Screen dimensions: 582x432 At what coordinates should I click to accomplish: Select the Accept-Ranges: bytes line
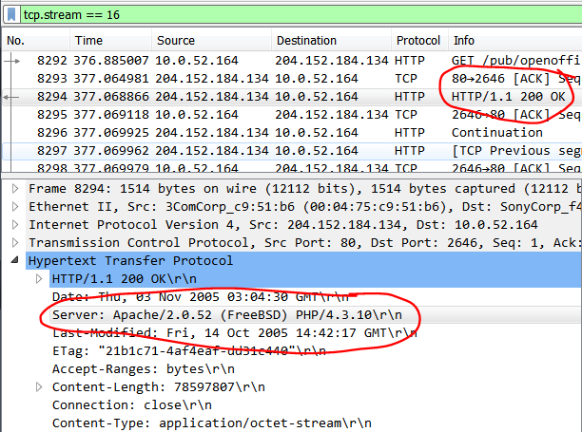144,369
